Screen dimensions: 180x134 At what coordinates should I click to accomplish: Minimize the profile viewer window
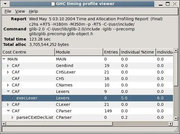pos(161,4)
